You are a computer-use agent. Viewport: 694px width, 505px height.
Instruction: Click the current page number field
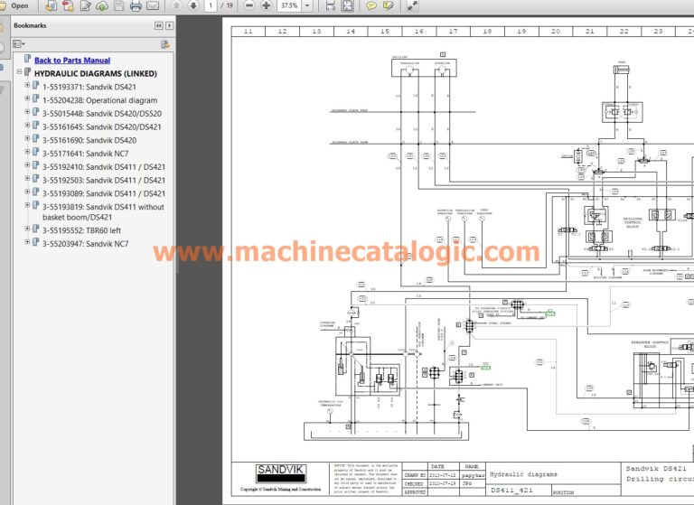coord(211,5)
